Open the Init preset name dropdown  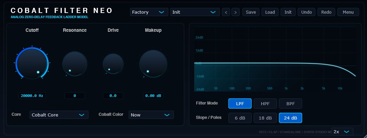click(x=195, y=12)
